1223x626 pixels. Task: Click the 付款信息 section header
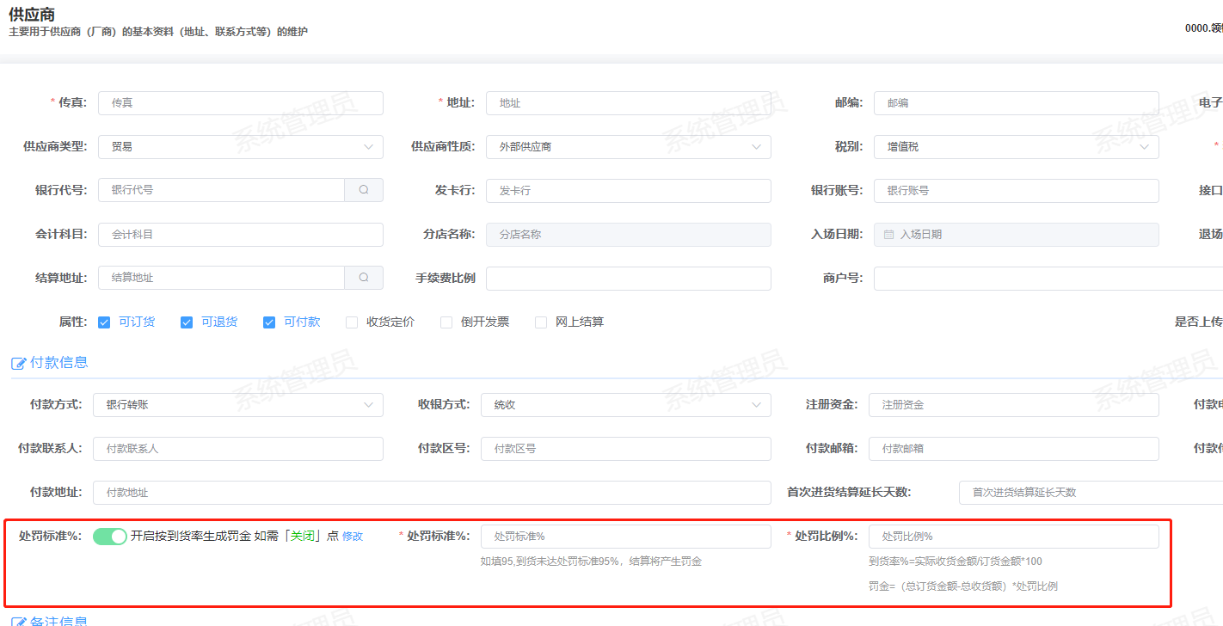[x=58, y=363]
